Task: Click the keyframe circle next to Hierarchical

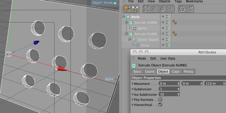Action: tap(133, 105)
